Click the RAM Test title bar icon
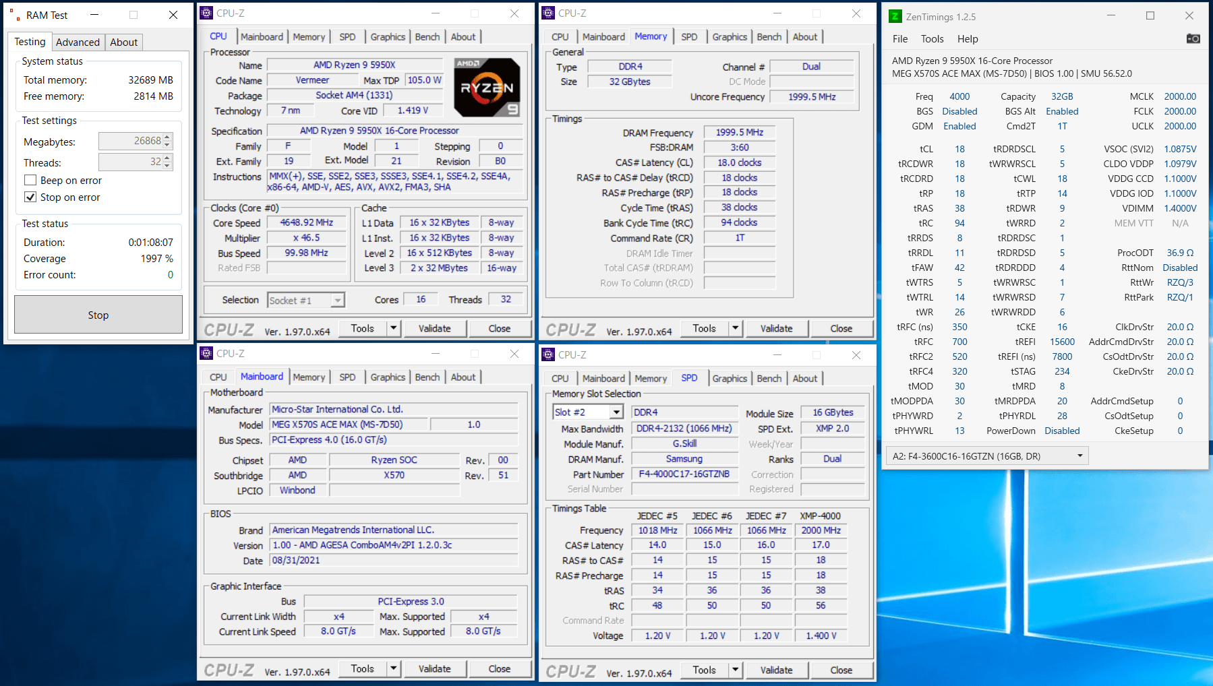 [x=14, y=15]
